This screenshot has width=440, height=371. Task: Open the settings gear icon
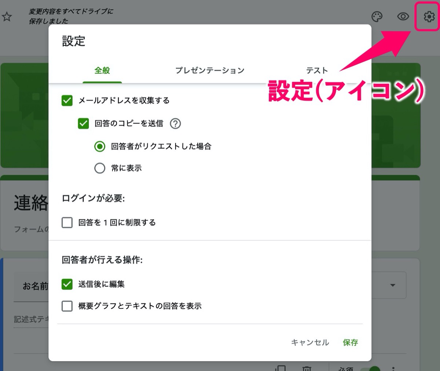pyautogui.click(x=429, y=16)
